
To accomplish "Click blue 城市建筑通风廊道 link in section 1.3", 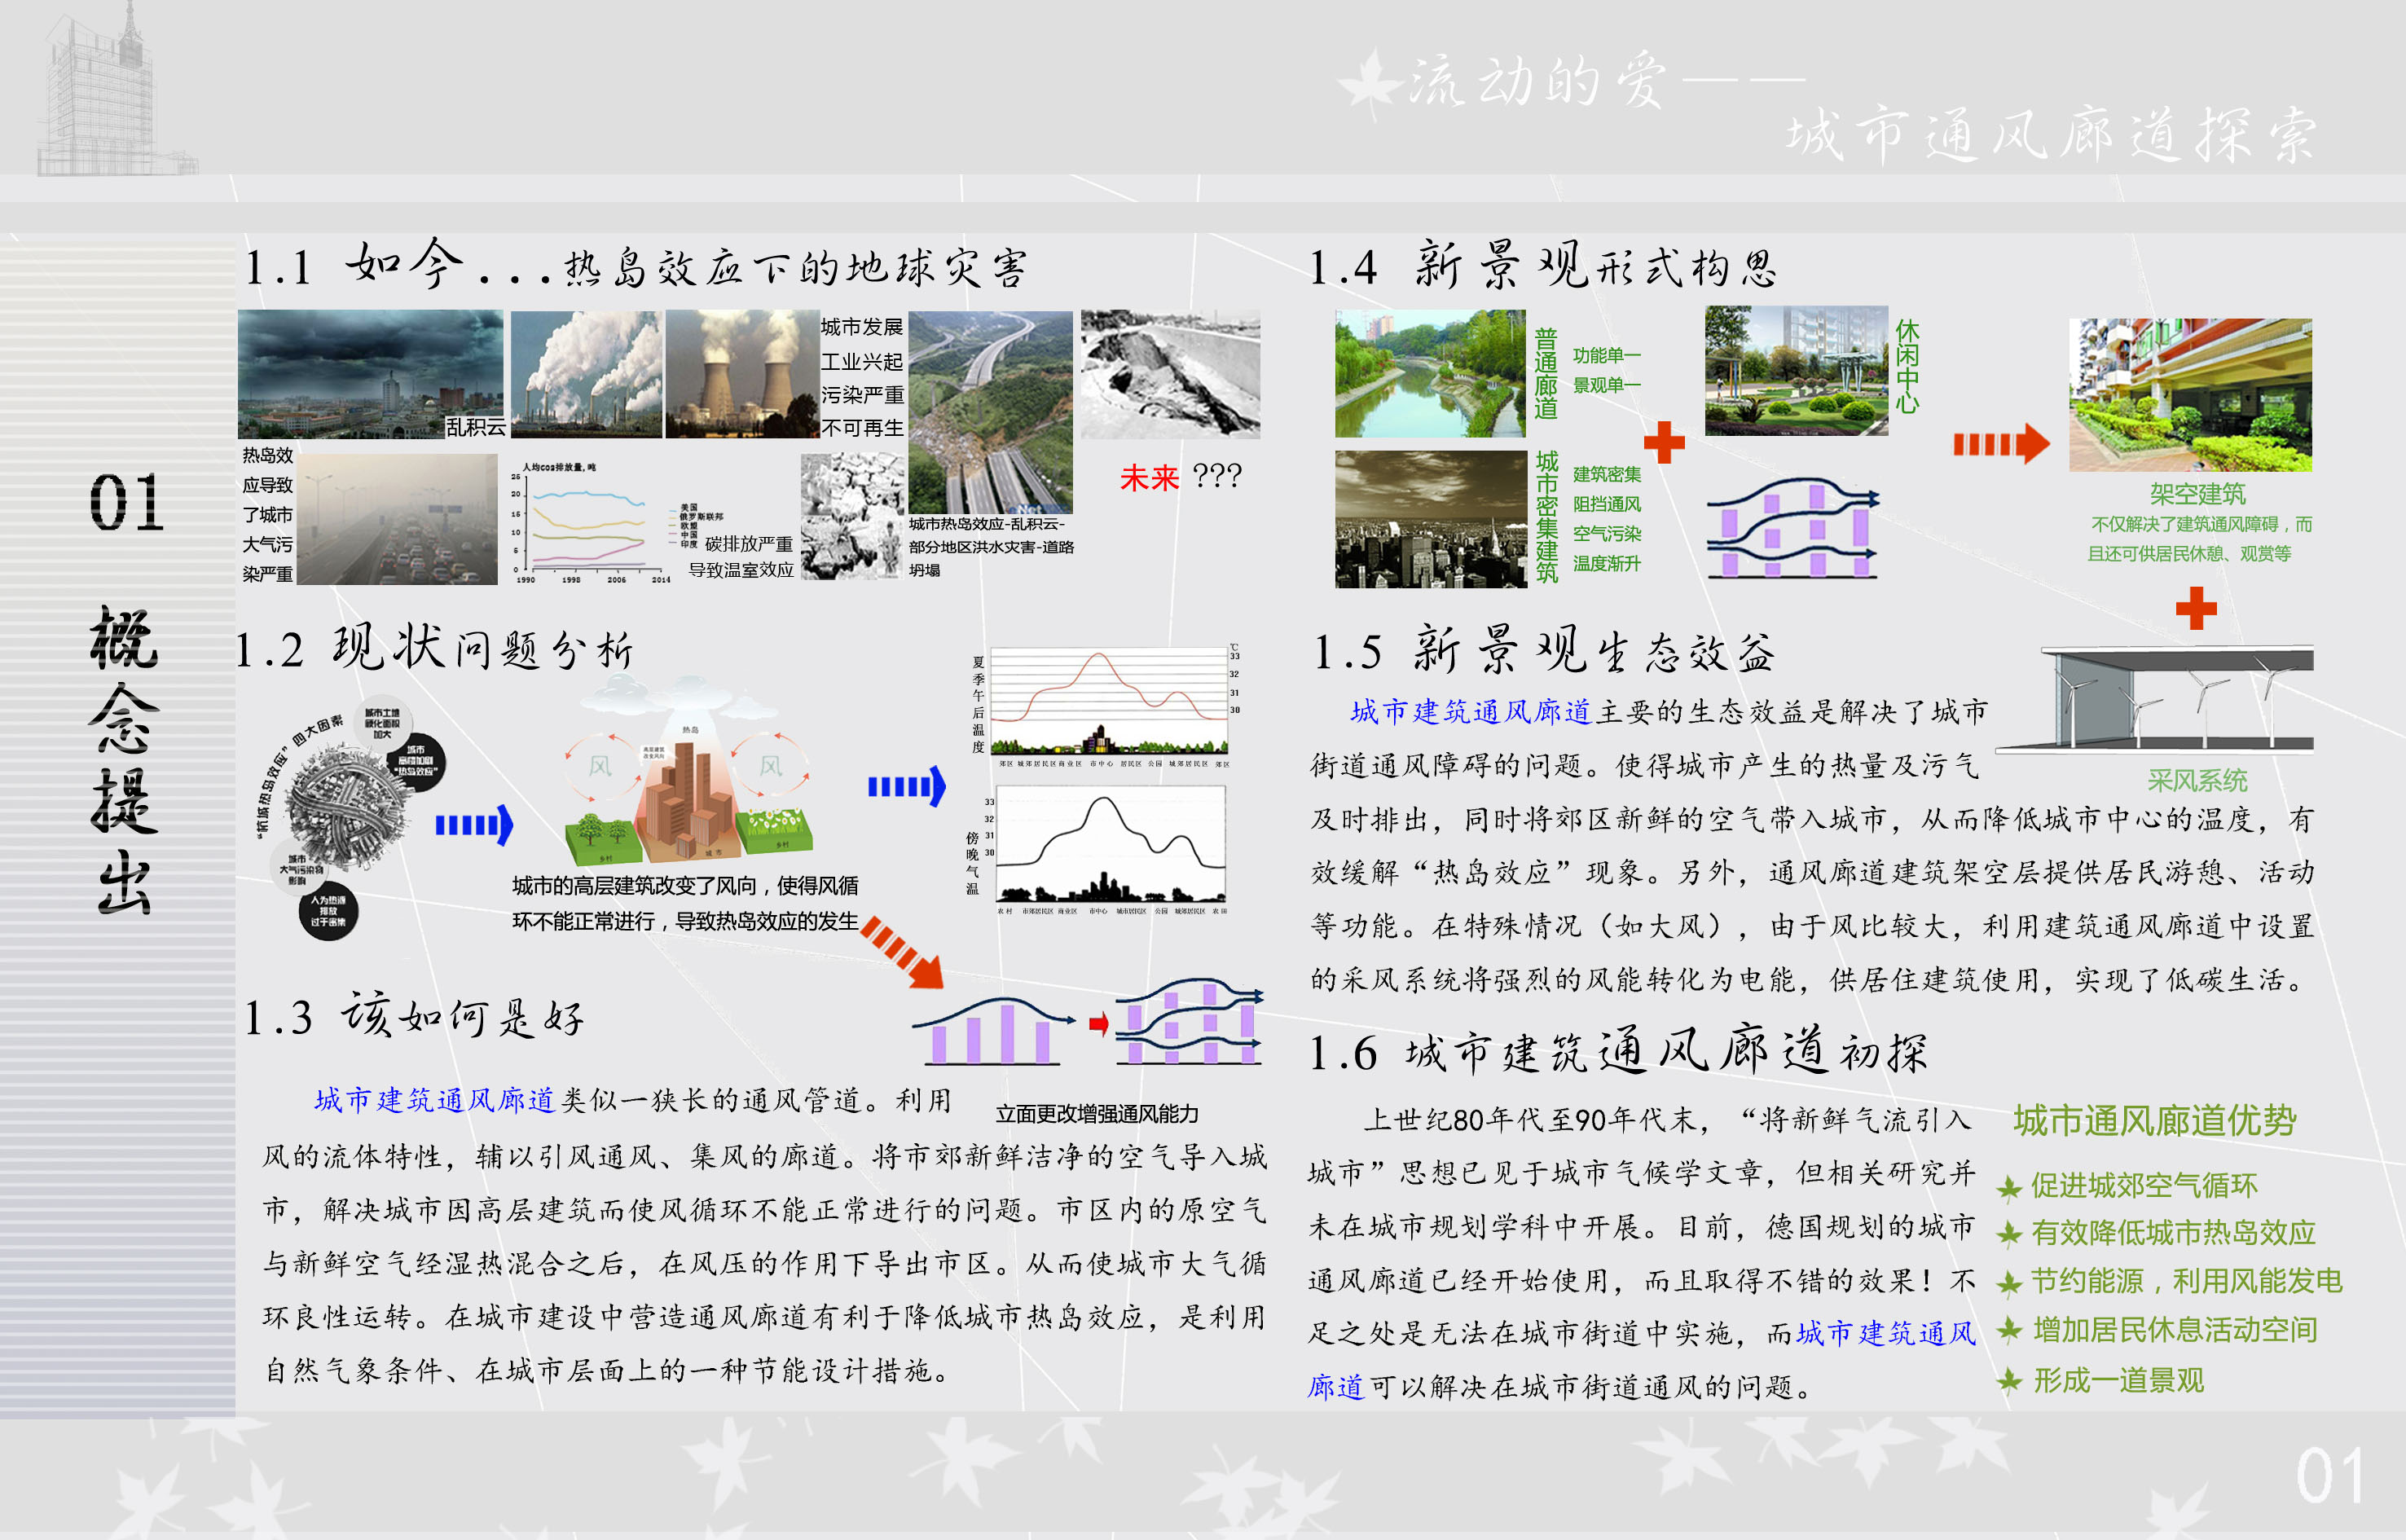I will (x=434, y=1100).
